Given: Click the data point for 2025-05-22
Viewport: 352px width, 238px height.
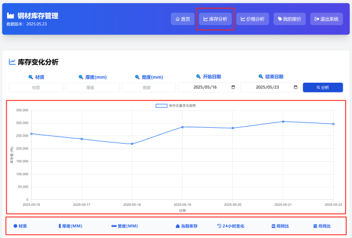Looking at the screenshot, I should 333,124.
